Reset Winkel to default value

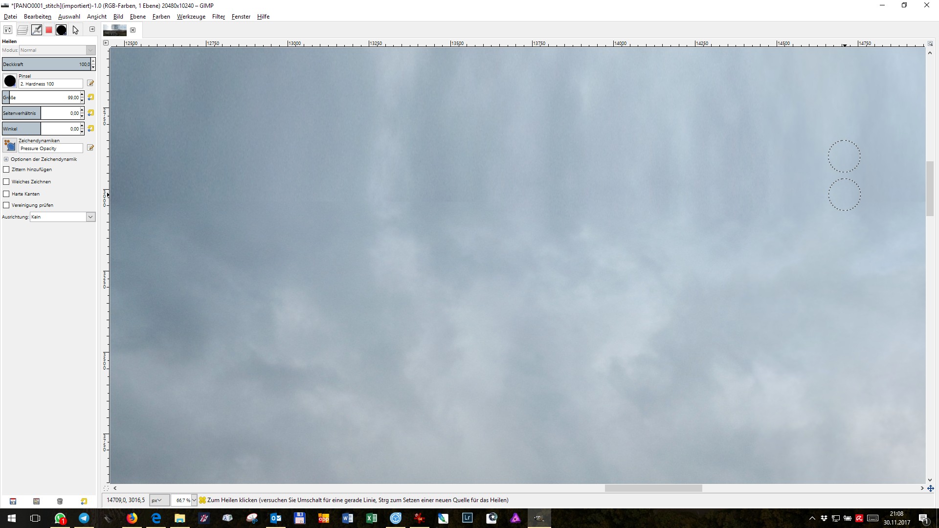[x=90, y=129]
